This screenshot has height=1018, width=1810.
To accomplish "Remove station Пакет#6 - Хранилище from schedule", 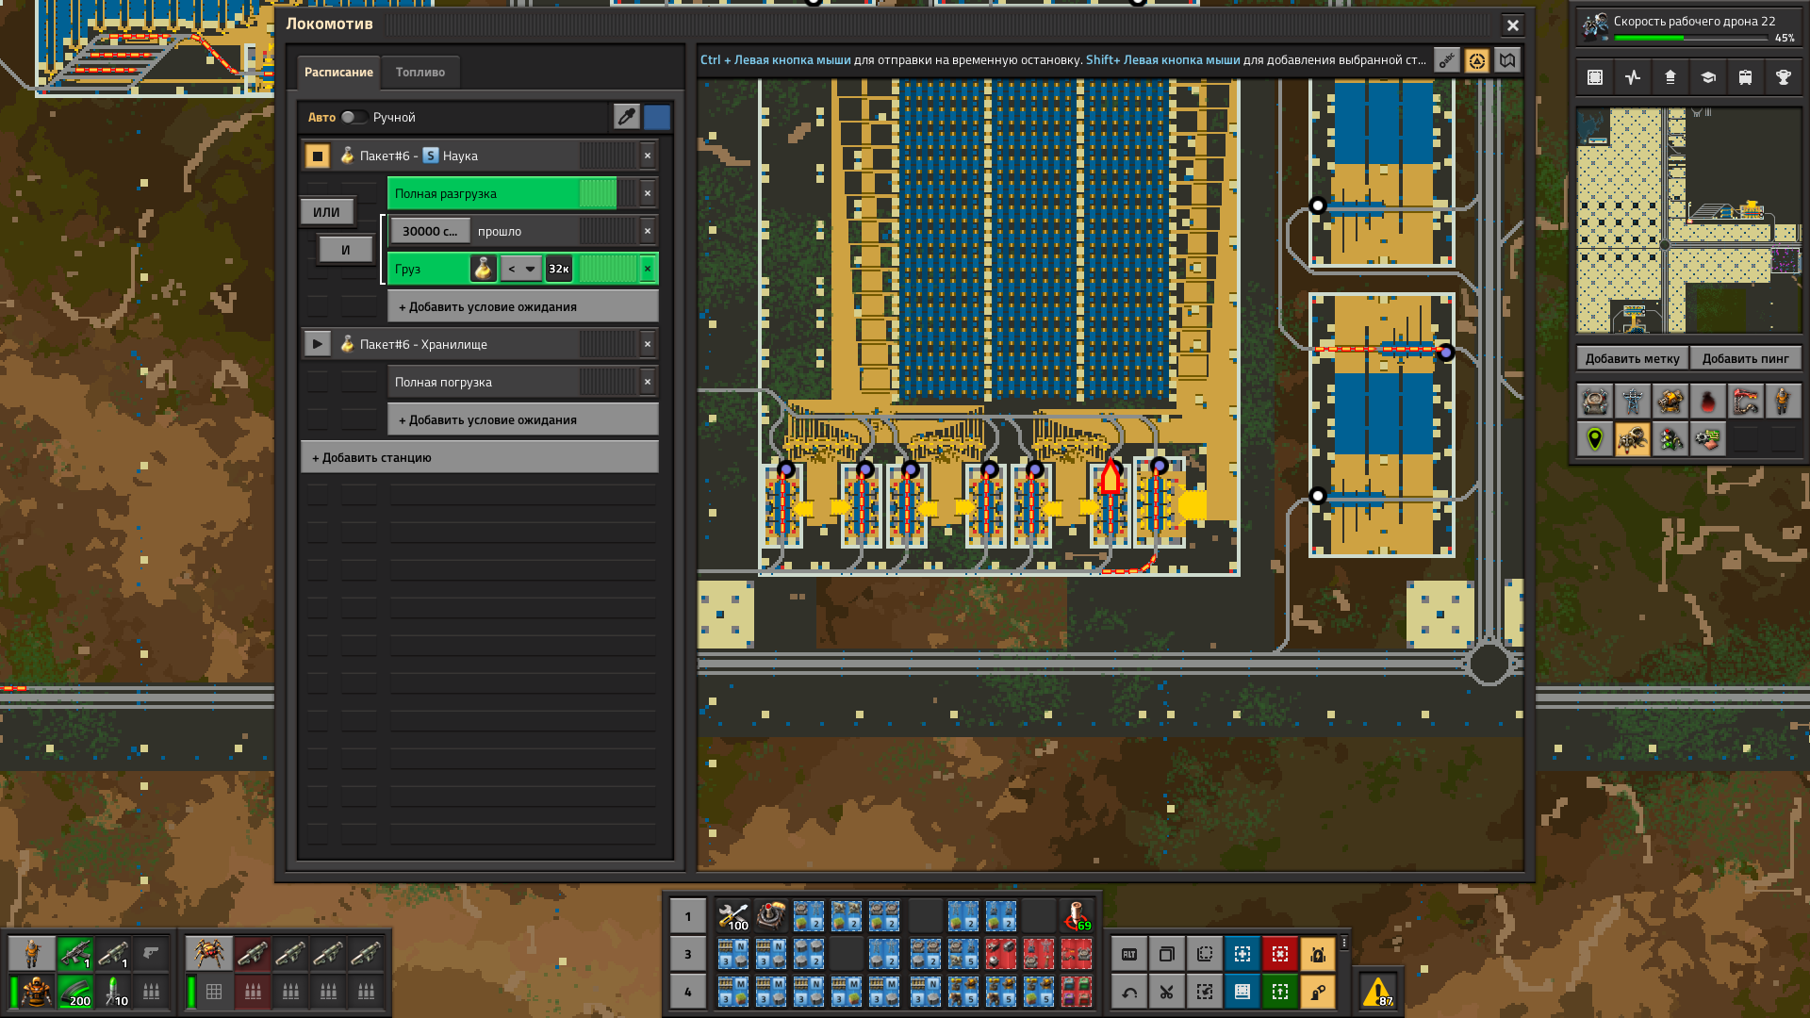I will tap(648, 344).
